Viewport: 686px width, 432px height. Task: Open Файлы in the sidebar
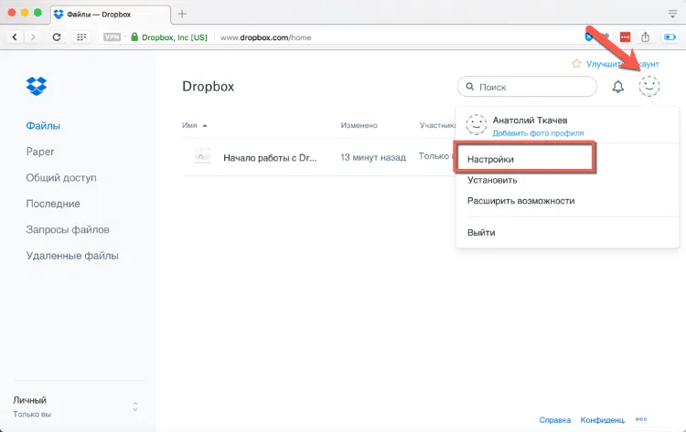pos(43,126)
